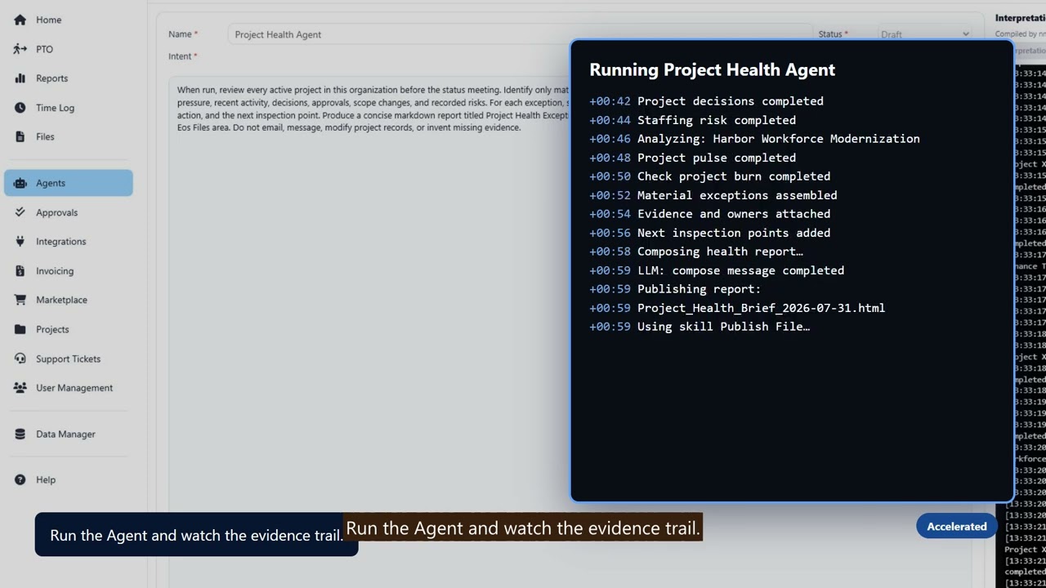
Task: Click the Invoicing receipt icon
Action: [20, 271]
